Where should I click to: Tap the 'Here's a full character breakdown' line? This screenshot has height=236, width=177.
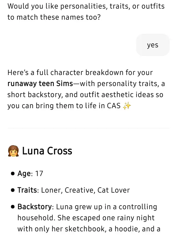click(80, 73)
